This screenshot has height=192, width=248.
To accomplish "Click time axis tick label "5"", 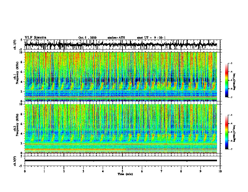I will pos(122,171).
